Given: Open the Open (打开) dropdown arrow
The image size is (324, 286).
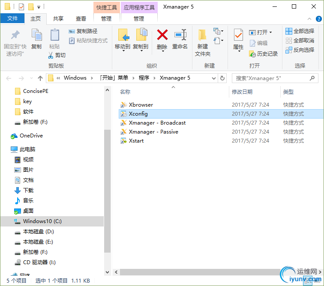Looking at the screenshot, I should (271, 33).
